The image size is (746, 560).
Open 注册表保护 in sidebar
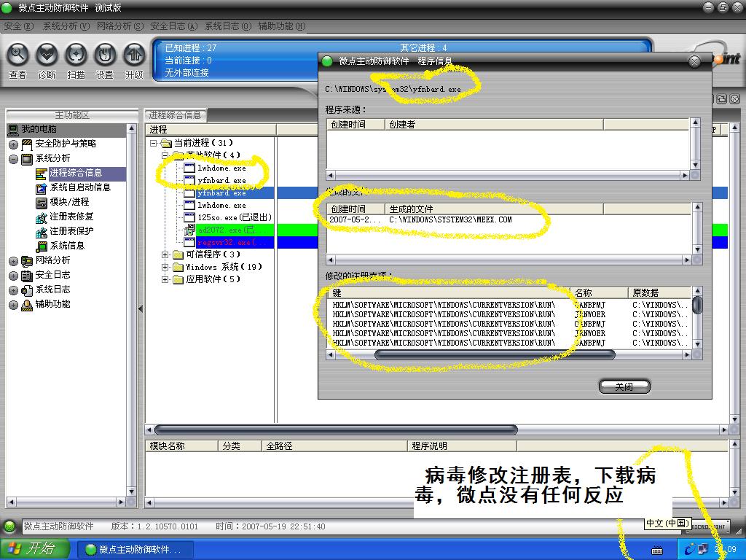[71, 231]
